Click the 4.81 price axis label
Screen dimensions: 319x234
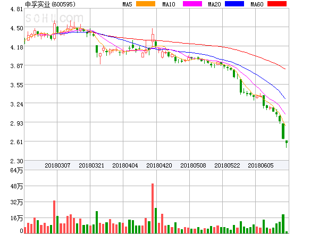(16, 9)
